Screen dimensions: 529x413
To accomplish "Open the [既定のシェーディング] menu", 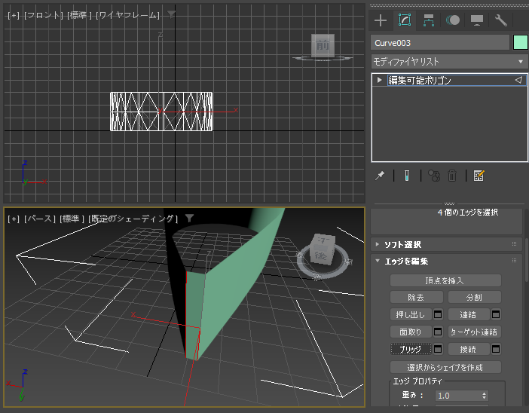I will point(133,219).
